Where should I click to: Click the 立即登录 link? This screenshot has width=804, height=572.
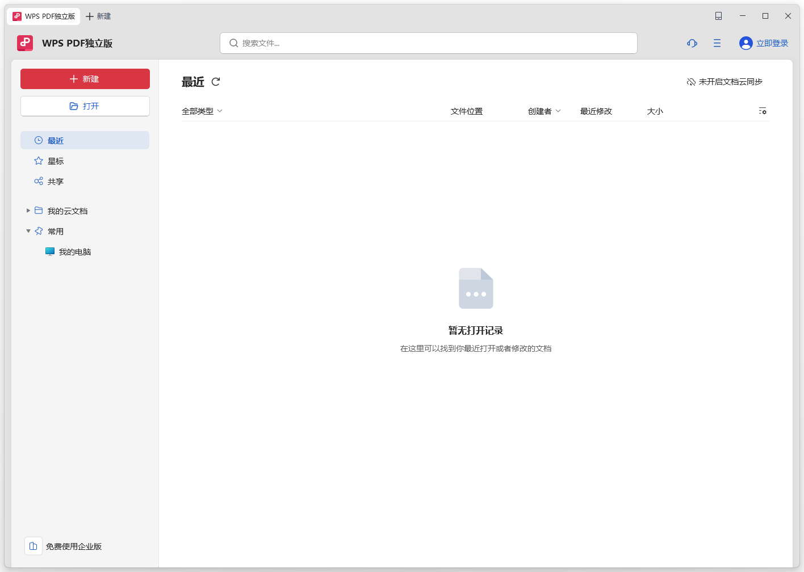click(772, 43)
